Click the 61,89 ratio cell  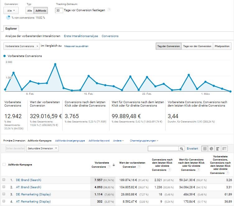click(228, 194)
